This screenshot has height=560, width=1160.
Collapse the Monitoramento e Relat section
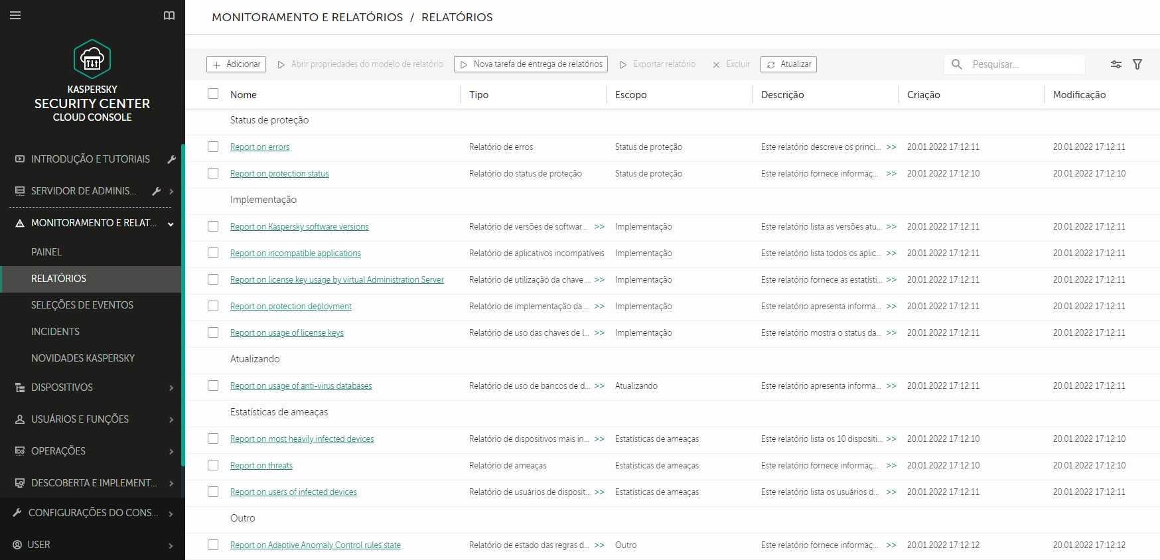(x=171, y=224)
